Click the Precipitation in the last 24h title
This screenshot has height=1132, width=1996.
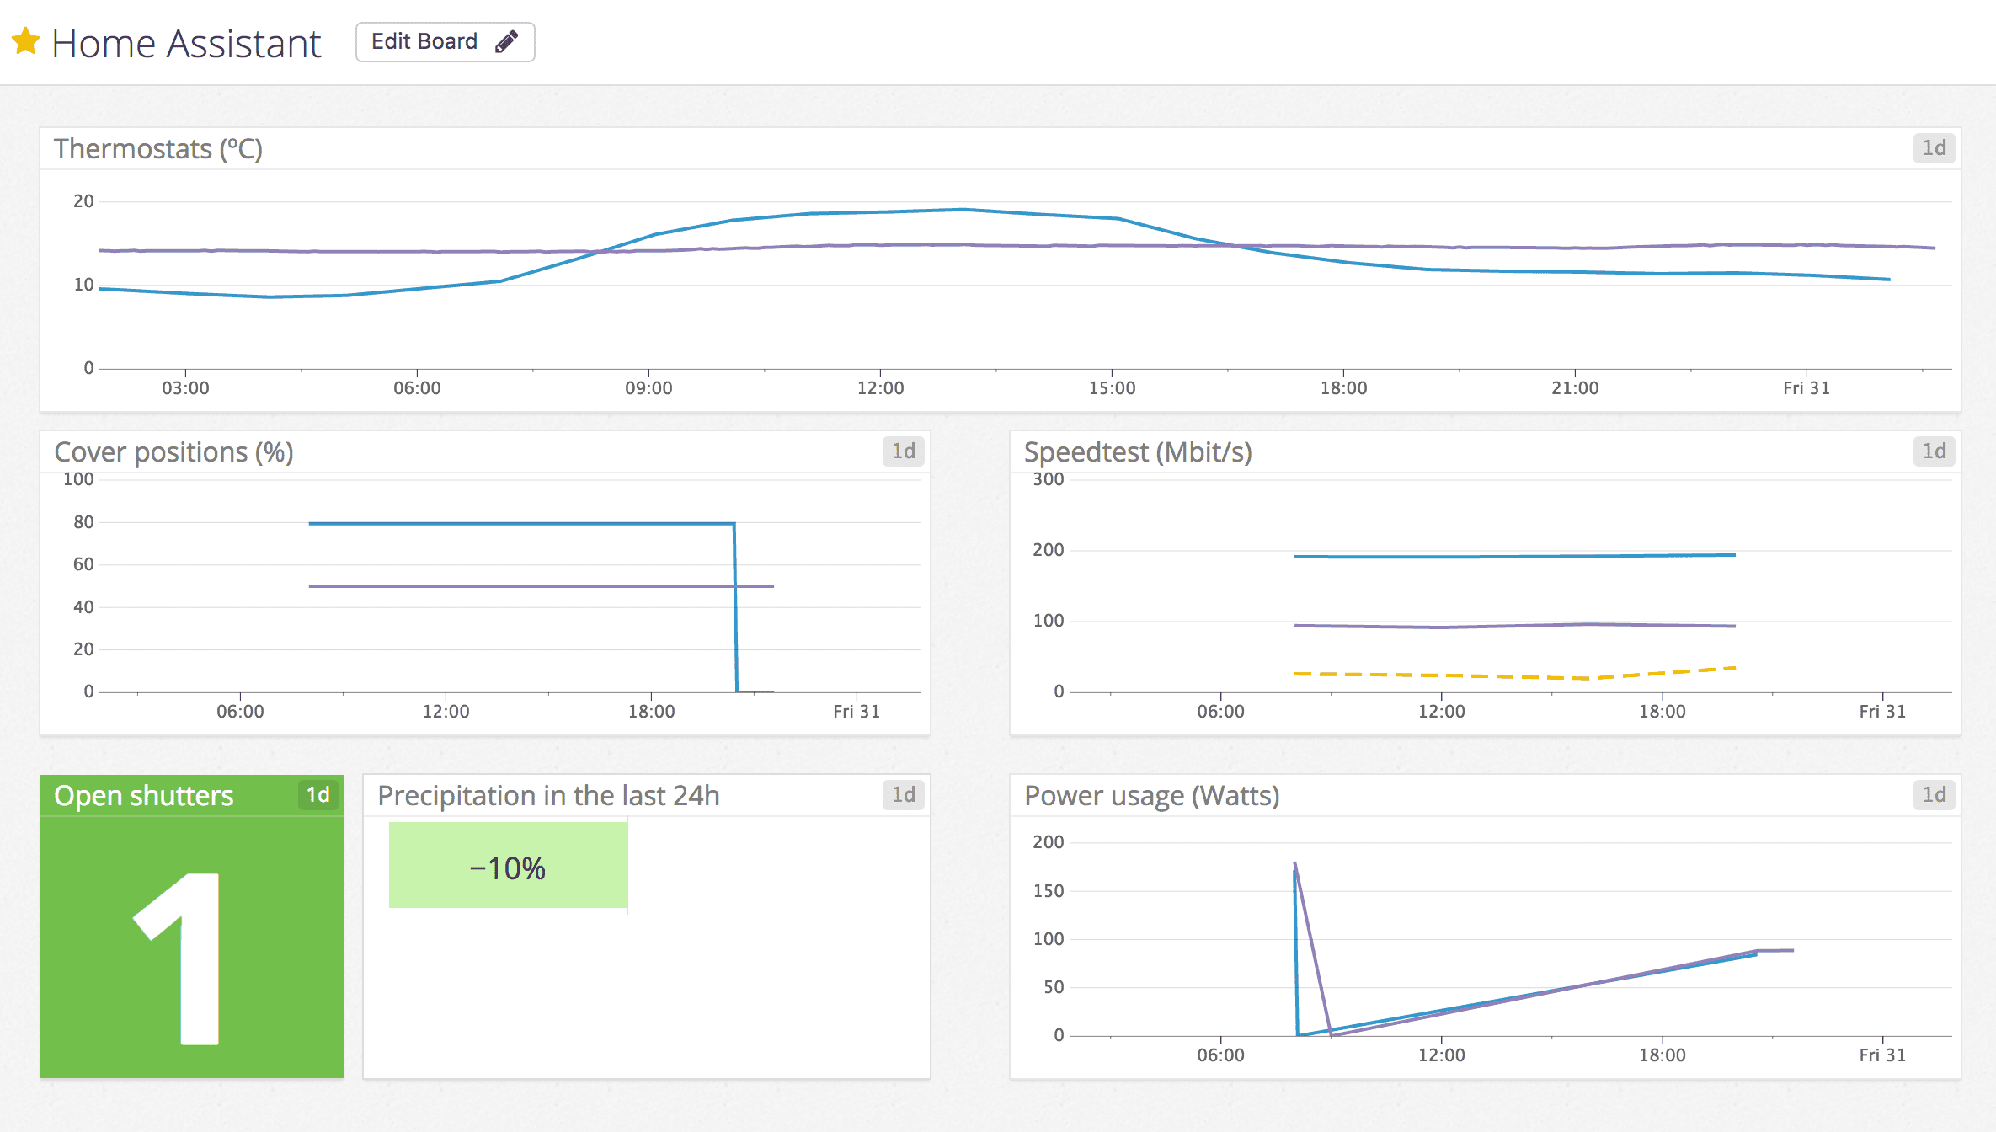(548, 796)
